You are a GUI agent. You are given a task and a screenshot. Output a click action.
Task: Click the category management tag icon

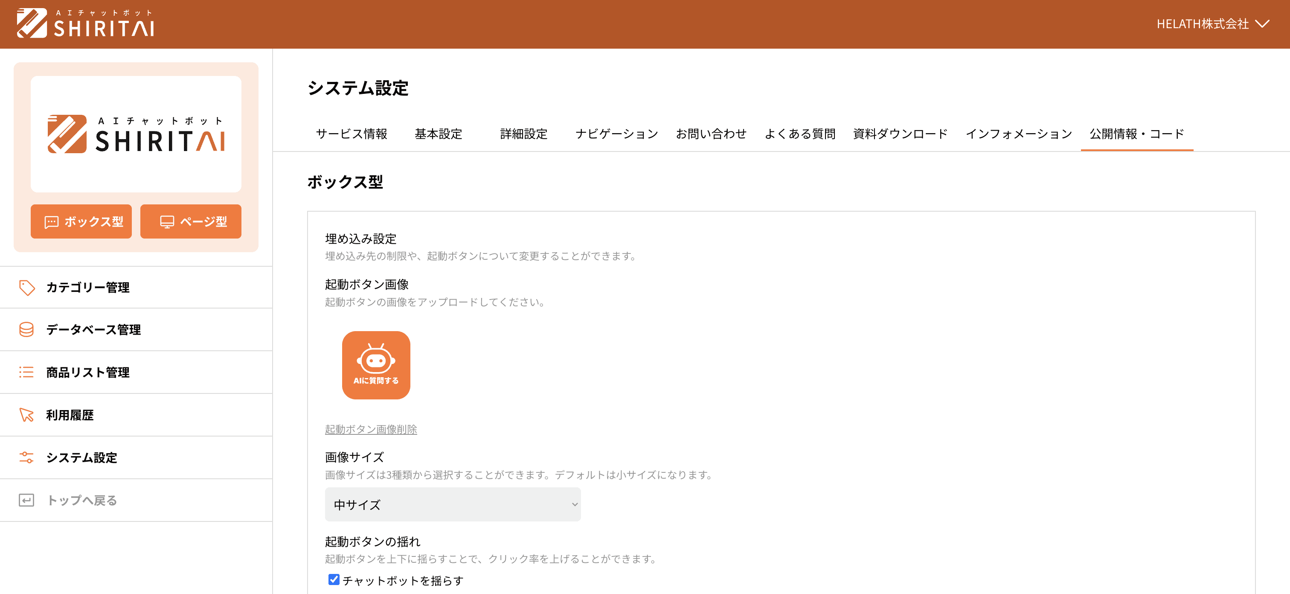[26, 288]
